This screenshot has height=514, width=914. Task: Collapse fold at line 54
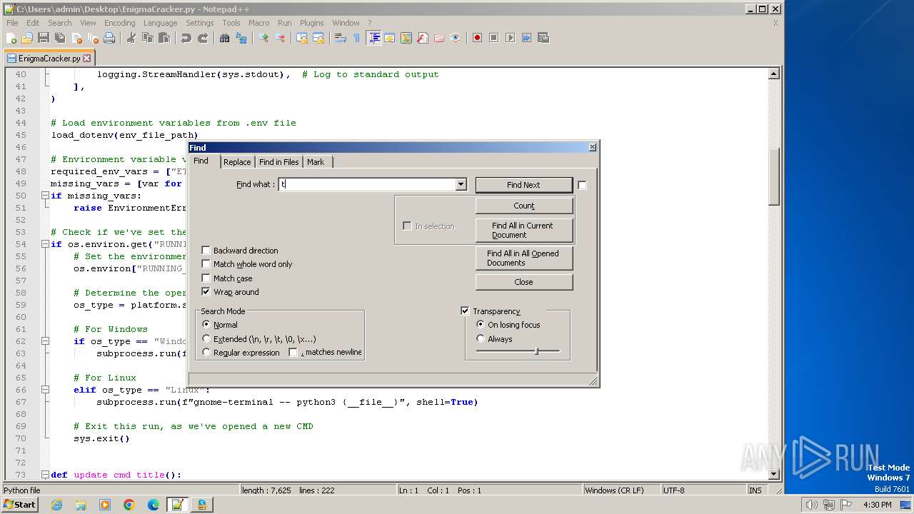tap(45, 244)
